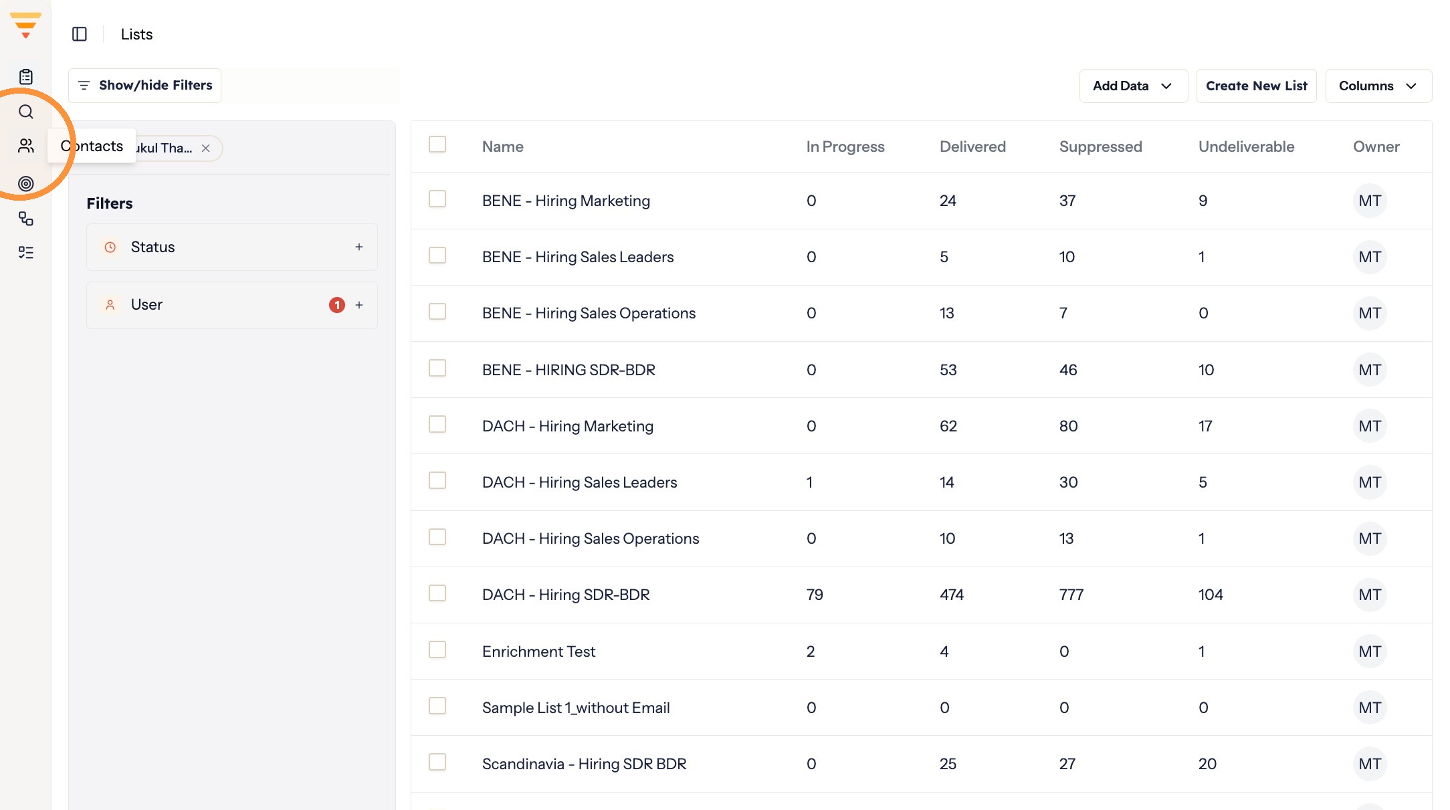The image size is (1450, 810).
Task: Open the DACH - Hiring Sales Operations list
Action: coord(591,538)
